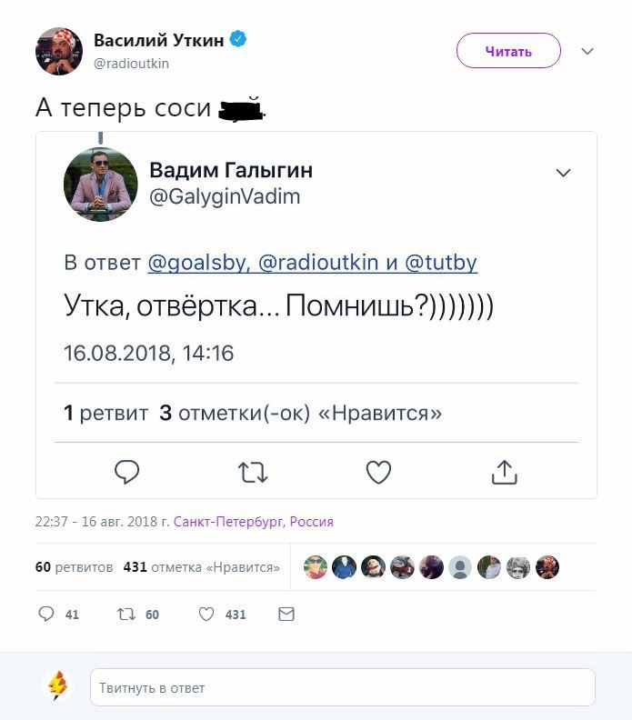Expand the tweet options chevron beside Читать

(587, 51)
